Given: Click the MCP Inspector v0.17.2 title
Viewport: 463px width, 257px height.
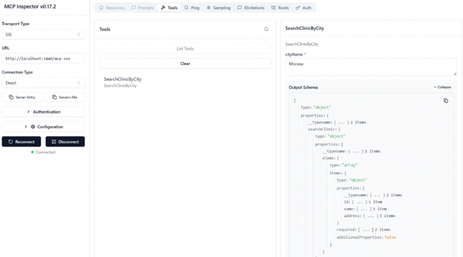Looking at the screenshot, I should pos(30,7).
